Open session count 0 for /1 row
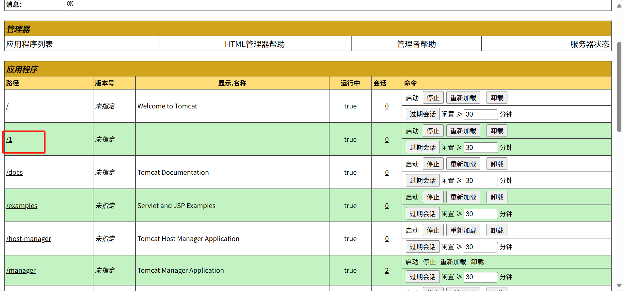Image resolution: width=623 pixels, height=291 pixels. [387, 139]
